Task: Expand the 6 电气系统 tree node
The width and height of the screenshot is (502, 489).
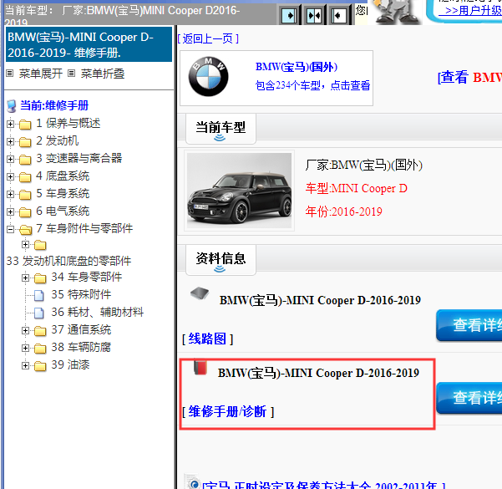Action: 10,212
